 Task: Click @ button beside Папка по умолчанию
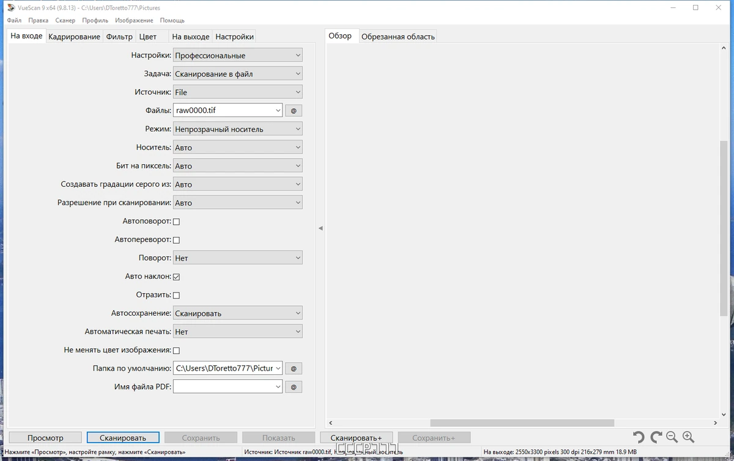pos(294,369)
